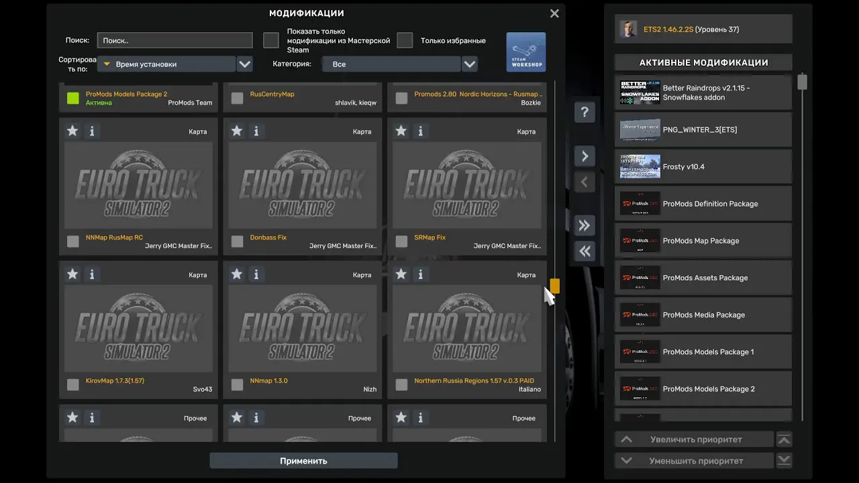
Task: Select ProMods Models Package 1 active mod
Action: [703, 352]
